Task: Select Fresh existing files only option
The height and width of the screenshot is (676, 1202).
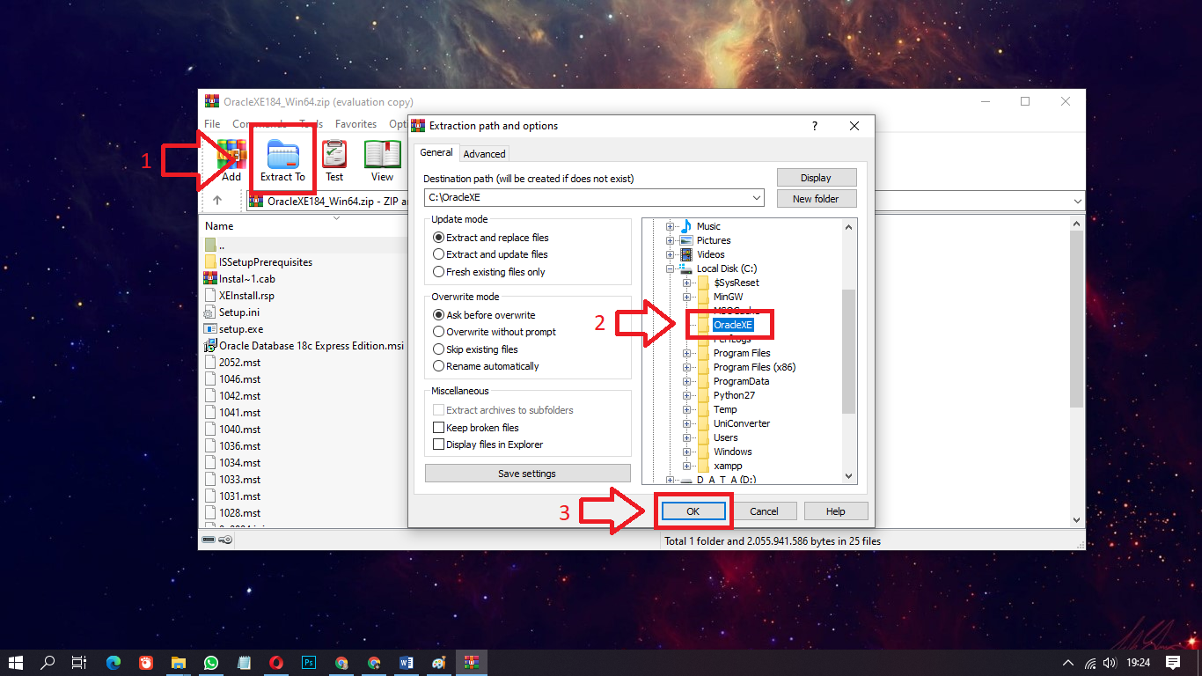Action: (x=489, y=272)
